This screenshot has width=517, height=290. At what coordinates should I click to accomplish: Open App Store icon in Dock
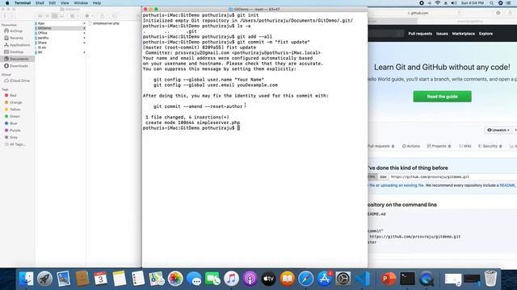point(325,279)
